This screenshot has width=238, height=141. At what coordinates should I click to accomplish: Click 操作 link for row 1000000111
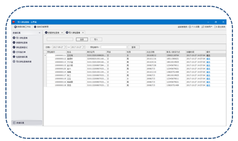208,55
